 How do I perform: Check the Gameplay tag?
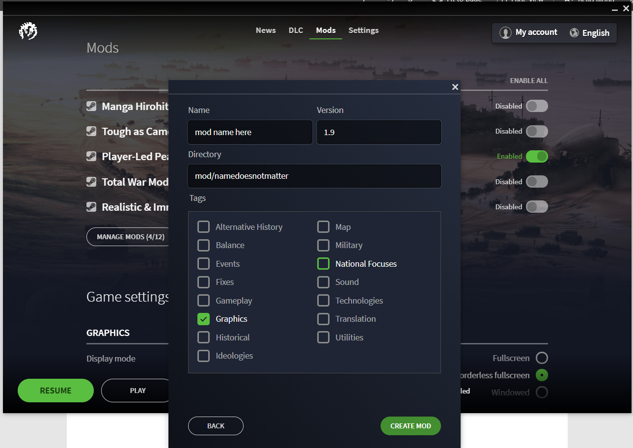pyautogui.click(x=203, y=301)
